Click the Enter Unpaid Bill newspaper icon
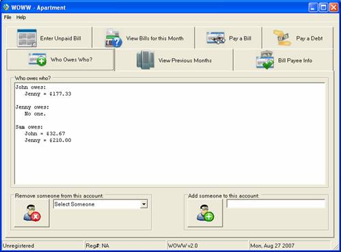 [x=27, y=38]
